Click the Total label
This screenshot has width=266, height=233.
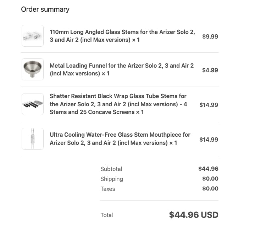pyautogui.click(x=106, y=215)
